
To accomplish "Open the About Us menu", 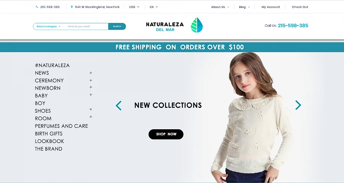I will (220, 7).
